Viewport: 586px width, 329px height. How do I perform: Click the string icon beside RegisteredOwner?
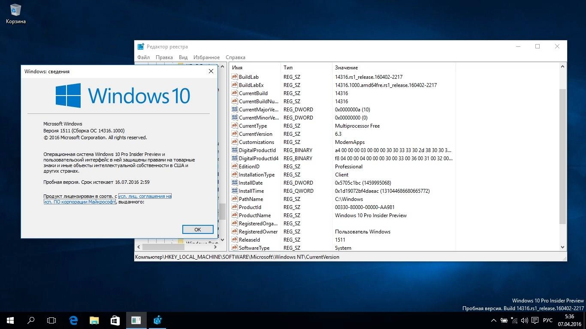coord(235,231)
